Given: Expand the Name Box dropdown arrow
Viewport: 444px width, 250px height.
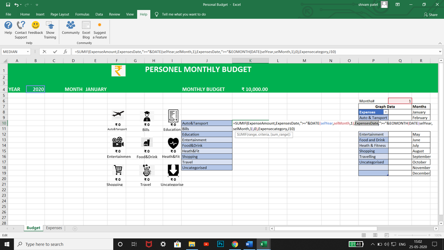Looking at the screenshot, I should coord(28,52).
